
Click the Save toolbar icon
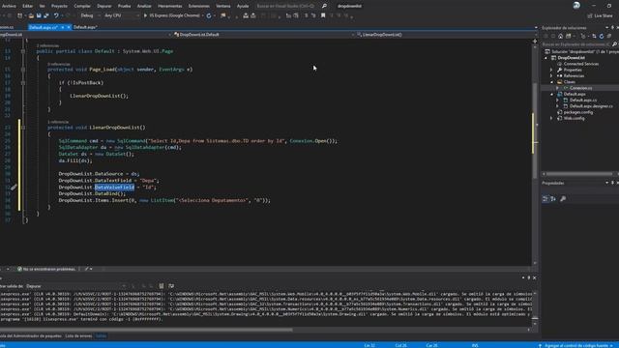pos(39,15)
